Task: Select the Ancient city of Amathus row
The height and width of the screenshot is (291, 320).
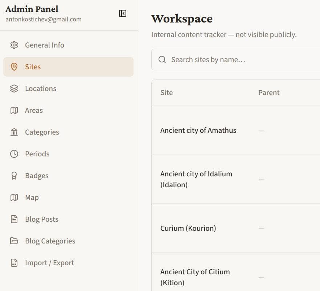Action: click(236, 130)
